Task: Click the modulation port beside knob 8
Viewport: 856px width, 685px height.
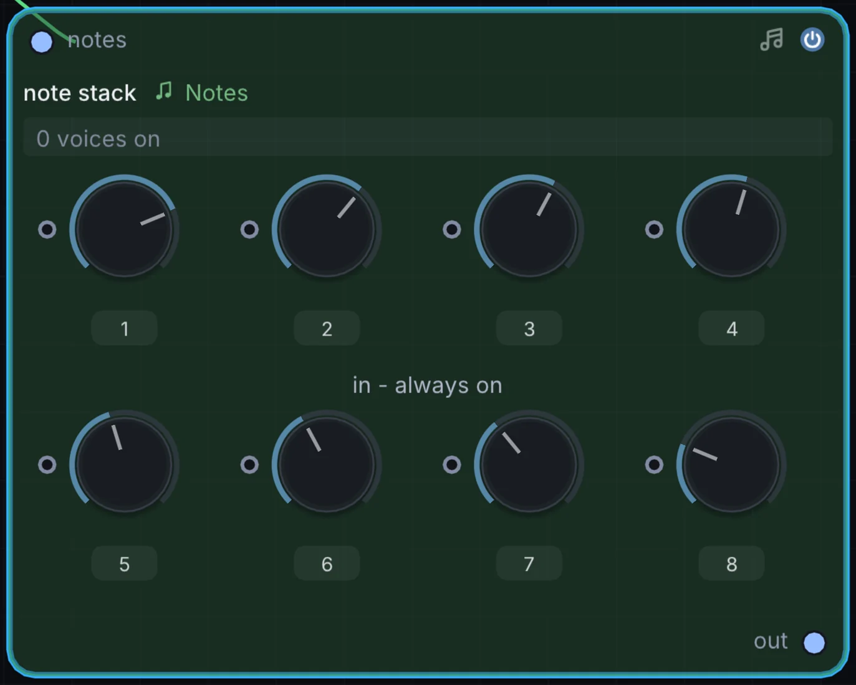Action: 654,465
